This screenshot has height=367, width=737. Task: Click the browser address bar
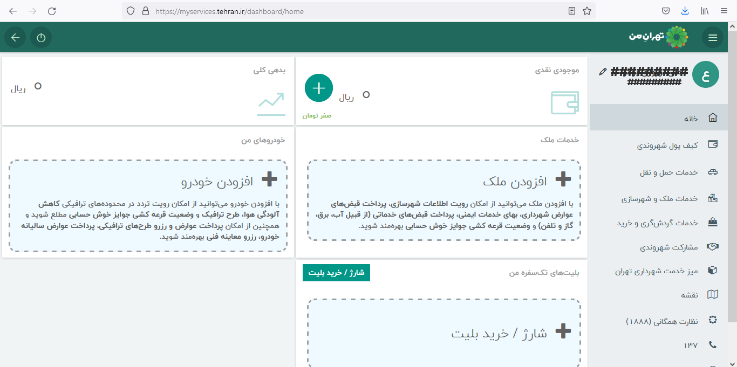(324, 11)
